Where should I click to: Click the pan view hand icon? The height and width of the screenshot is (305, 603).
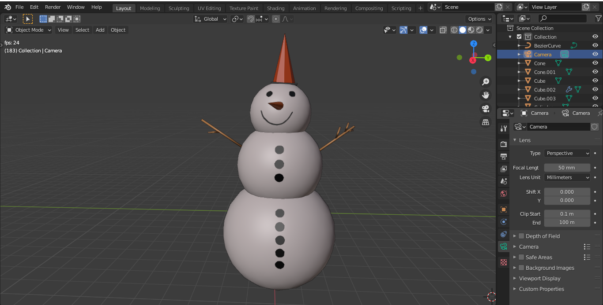[x=486, y=95]
